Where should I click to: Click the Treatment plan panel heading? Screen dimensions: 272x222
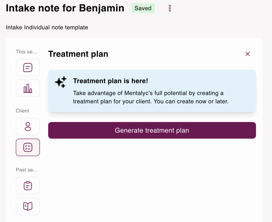point(78,54)
